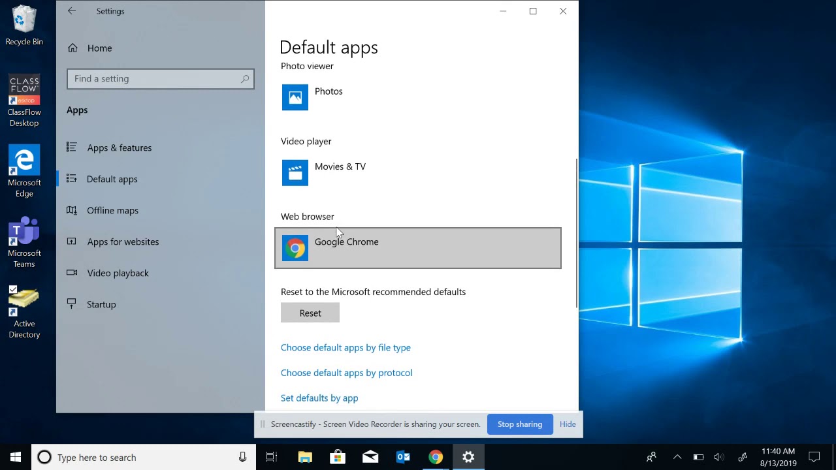This screenshot has width=836, height=470.
Task: Stop sharing the screen with Screencastify
Action: point(520,424)
